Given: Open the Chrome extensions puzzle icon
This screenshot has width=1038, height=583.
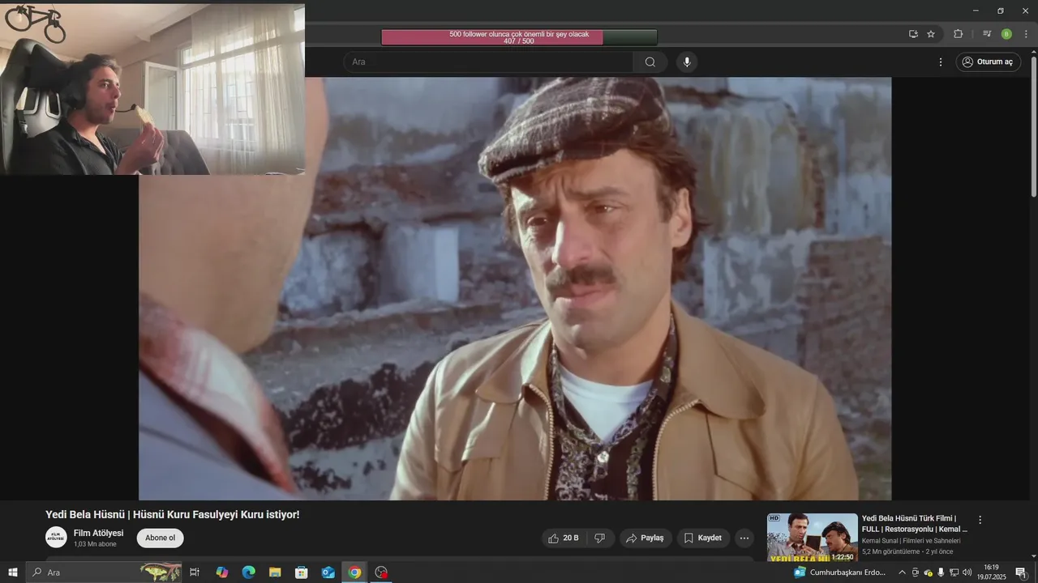Looking at the screenshot, I should click(959, 34).
